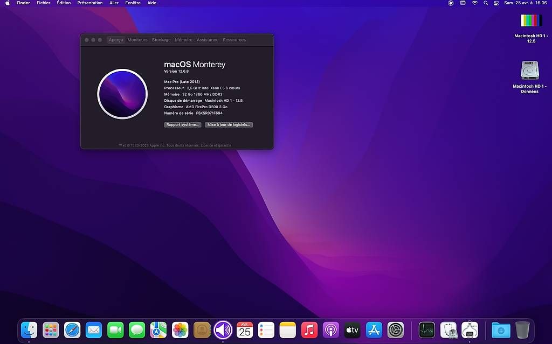Click the date and time in menu bar
This screenshot has width=552, height=344.
525,3
